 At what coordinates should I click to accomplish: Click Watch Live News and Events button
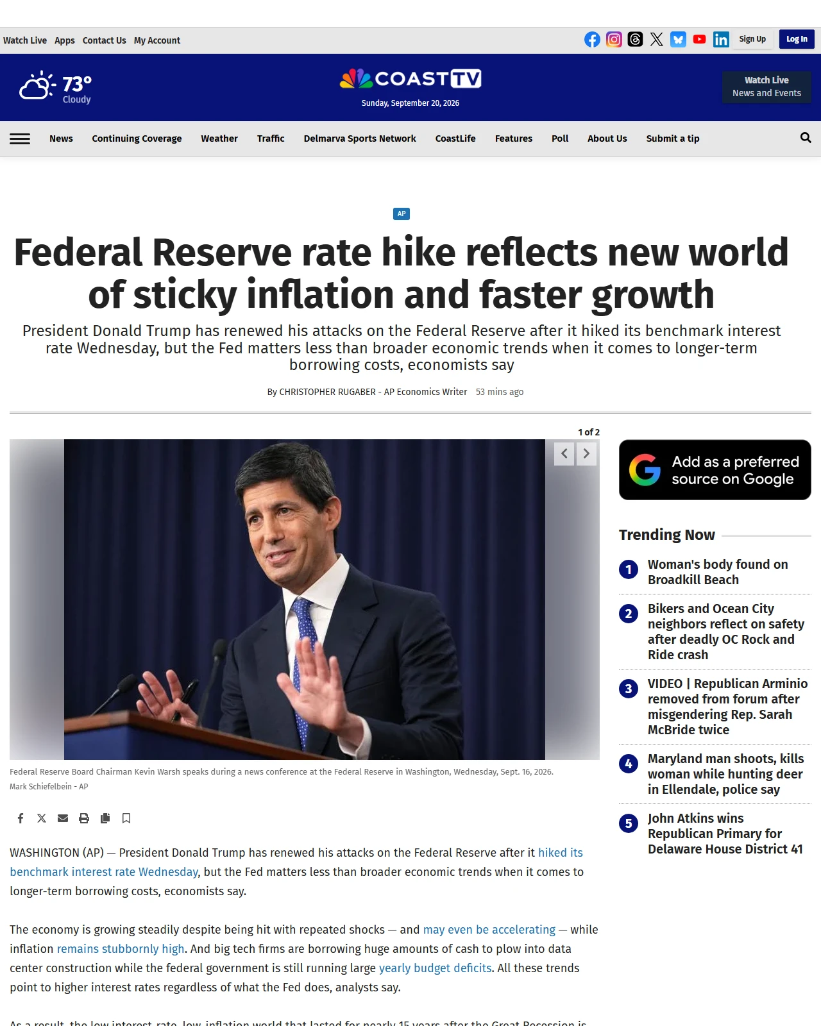[x=766, y=87]
